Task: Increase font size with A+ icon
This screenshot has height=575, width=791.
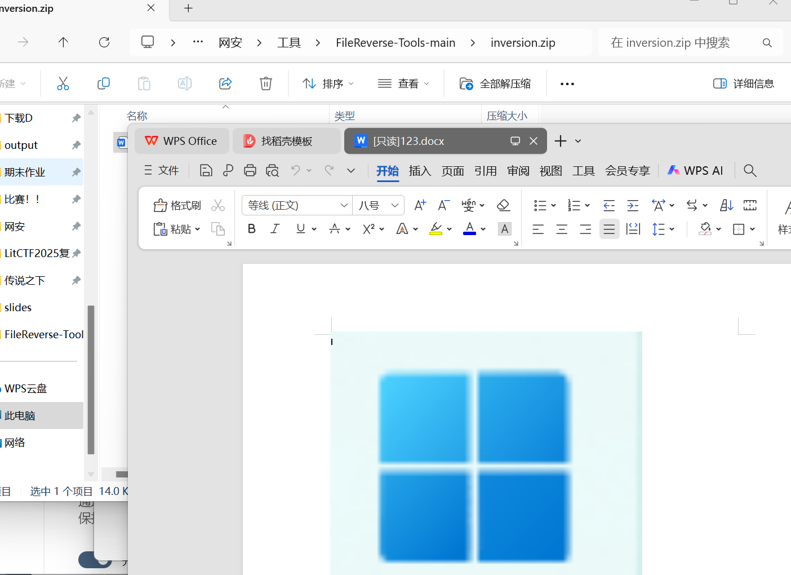Action: (420, 205)
